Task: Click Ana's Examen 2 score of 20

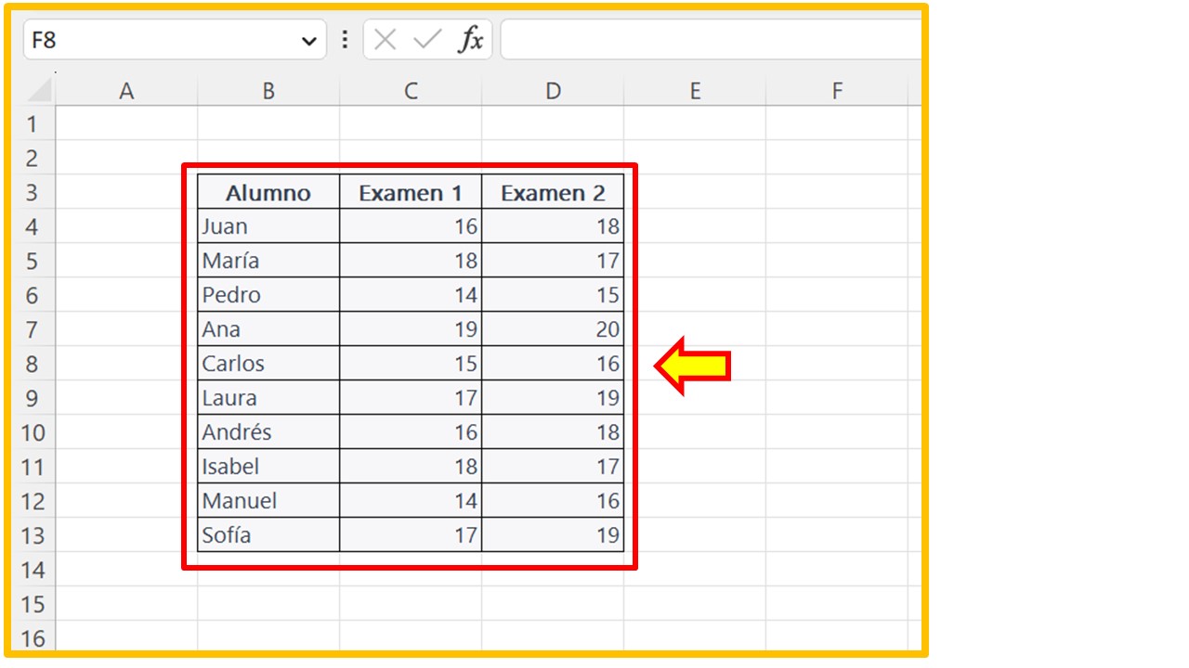Action: pos(554,328)
